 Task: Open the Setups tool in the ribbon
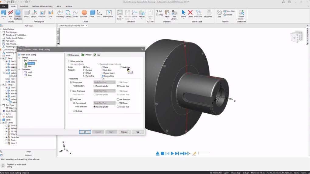(34, 14)
